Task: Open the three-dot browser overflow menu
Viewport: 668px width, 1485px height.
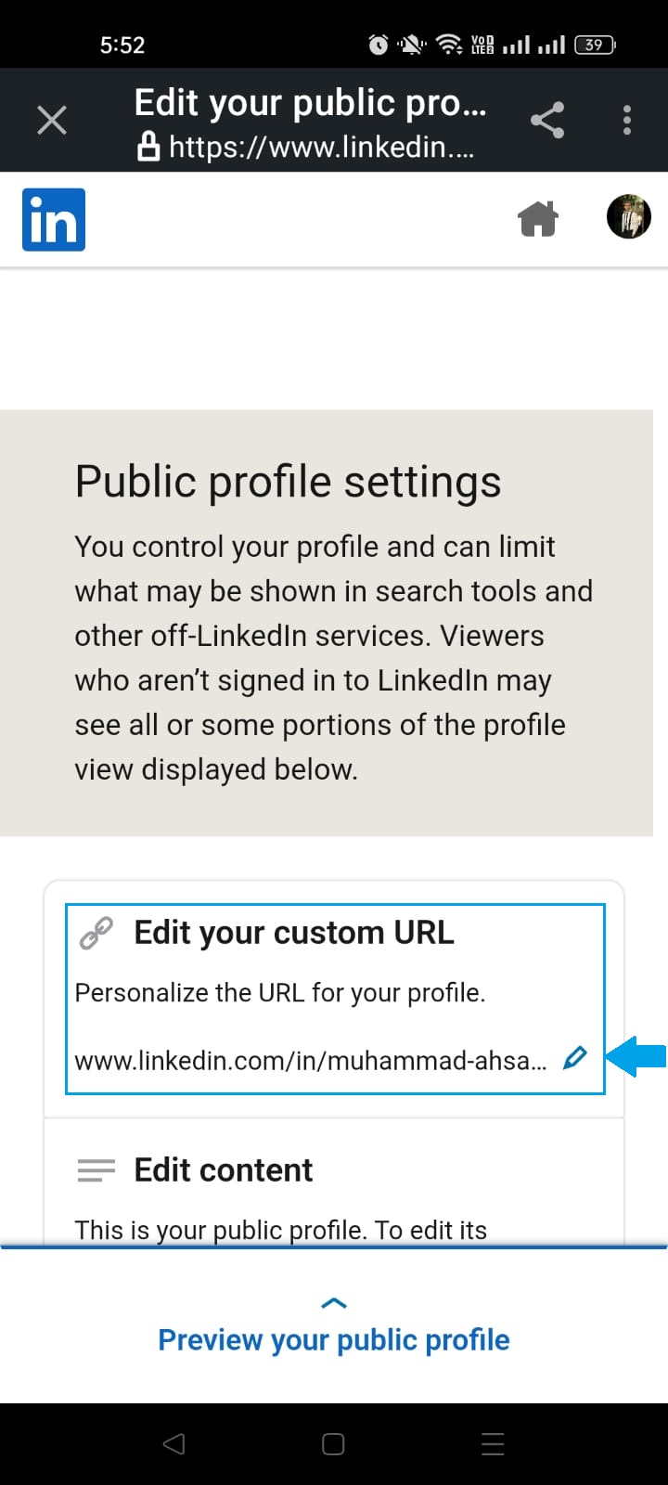Action: click(x=626, y=119)
